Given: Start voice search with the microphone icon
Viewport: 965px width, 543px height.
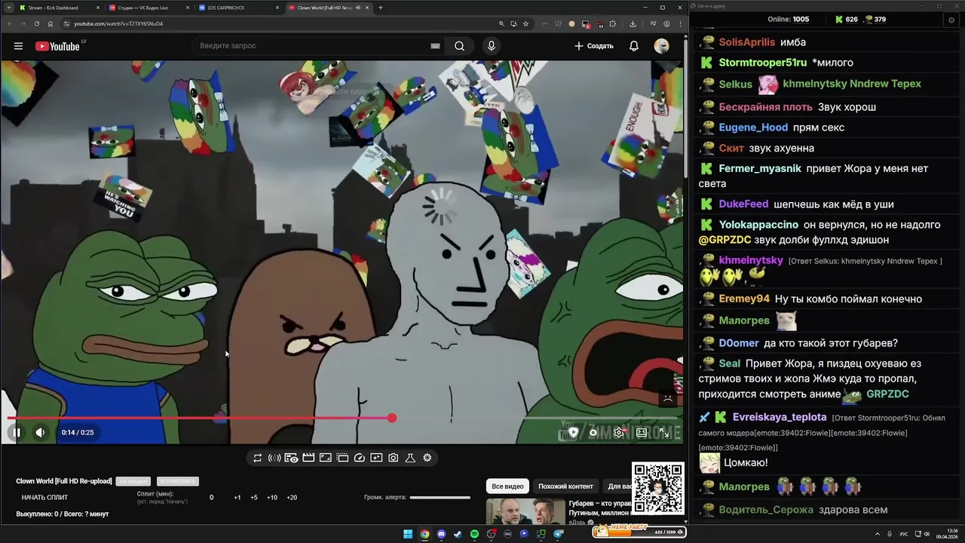Looking at the screenshot, I should pos(492,46).
